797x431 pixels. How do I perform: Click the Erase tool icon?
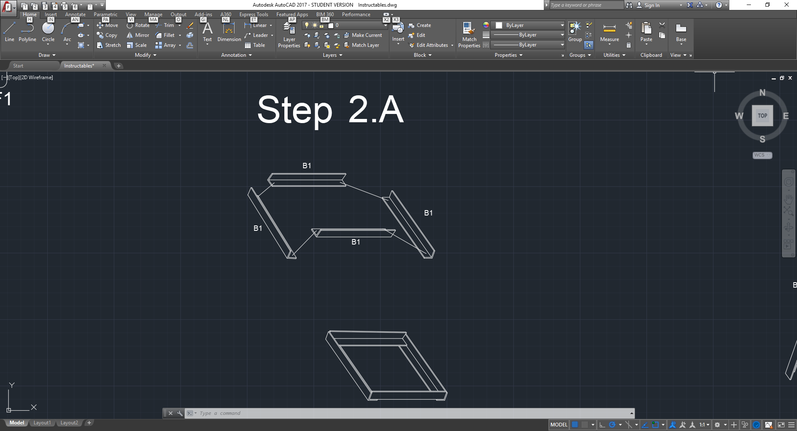(190, 25)
